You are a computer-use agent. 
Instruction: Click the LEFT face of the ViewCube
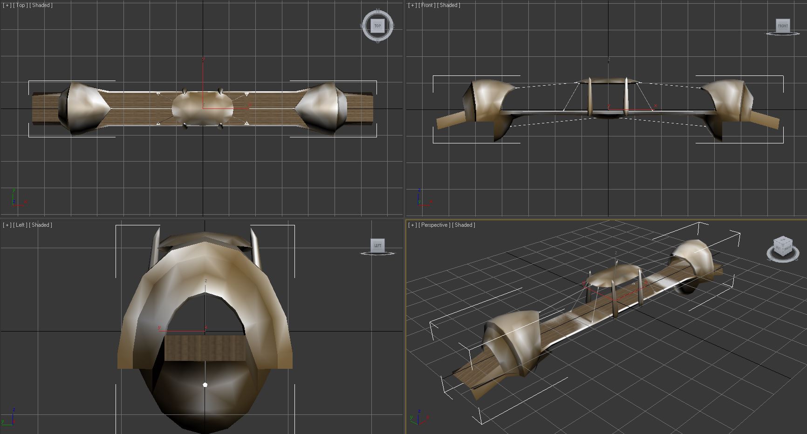pyautogui.click(x=378, y=245)
